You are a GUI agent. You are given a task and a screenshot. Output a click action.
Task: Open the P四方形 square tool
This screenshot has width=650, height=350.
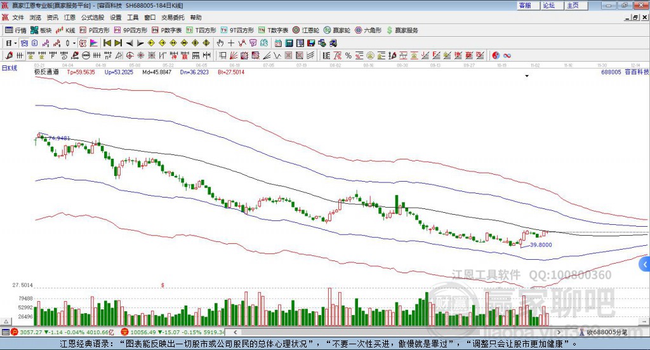coord(95,30)
